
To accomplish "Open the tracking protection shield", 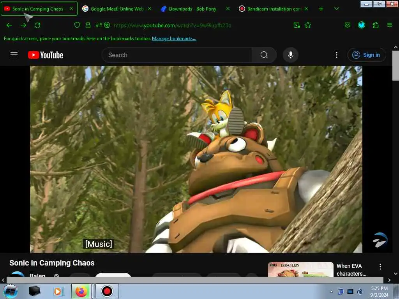I will 77,25.
